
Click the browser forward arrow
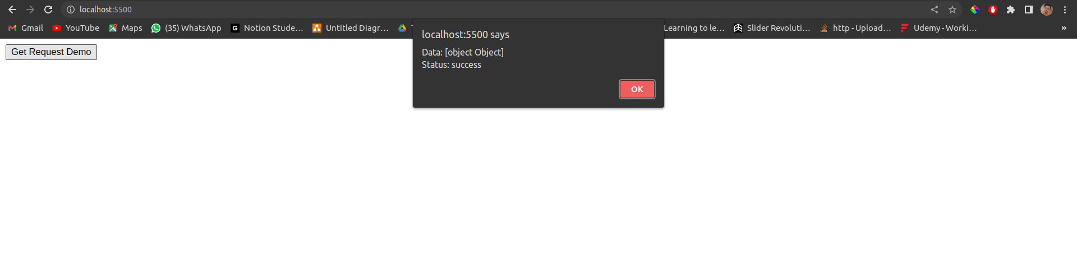pyautogui.click(x=30, y=10)
